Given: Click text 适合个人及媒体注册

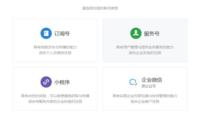Looking at the screenshot, I should 55,53.
